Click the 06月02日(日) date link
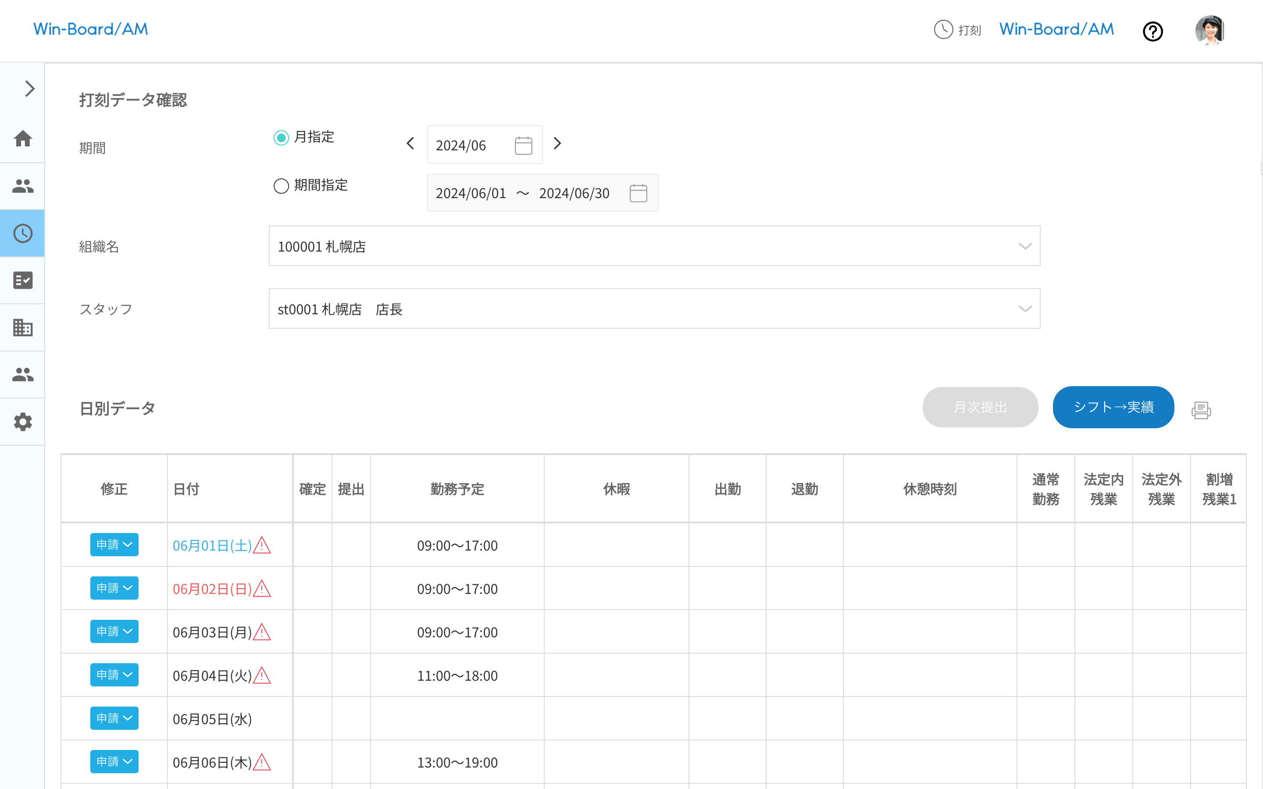This screenshot has height=789, width=1263. point(212,589)
